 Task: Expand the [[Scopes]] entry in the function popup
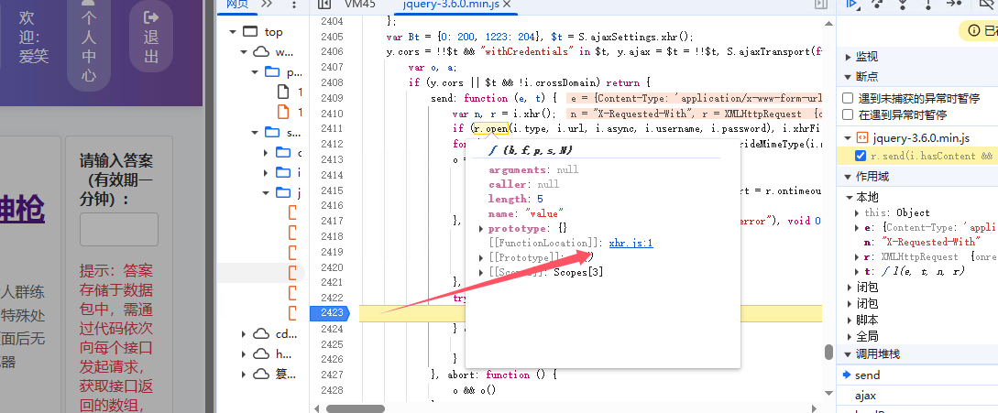[482, 272]
